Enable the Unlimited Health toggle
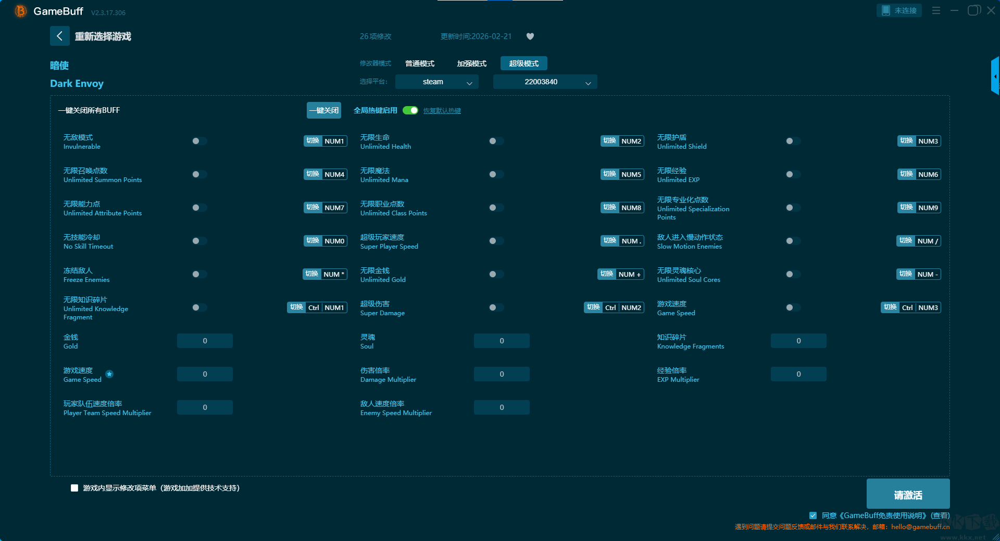 (496, 141)
